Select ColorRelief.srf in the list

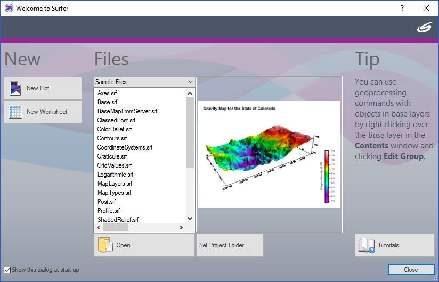[x=114, y=129]
